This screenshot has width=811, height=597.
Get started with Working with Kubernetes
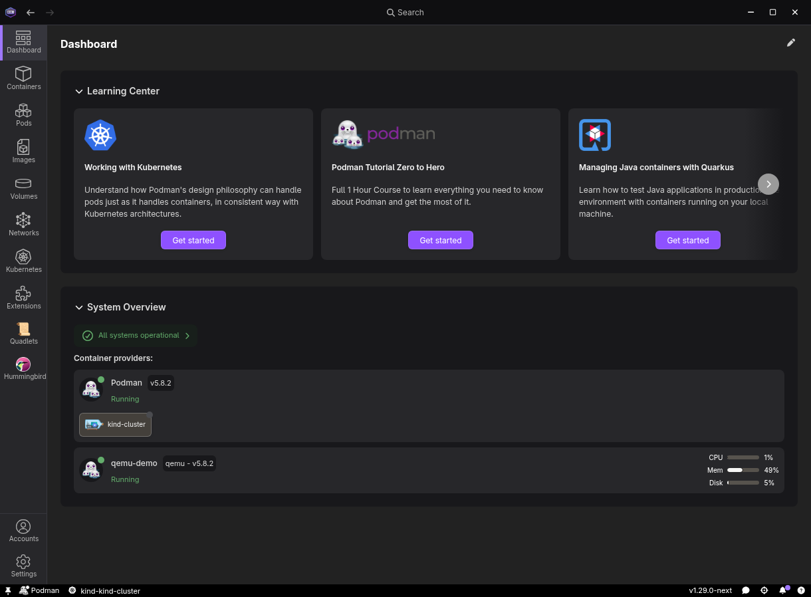click(x=193, y=240)
